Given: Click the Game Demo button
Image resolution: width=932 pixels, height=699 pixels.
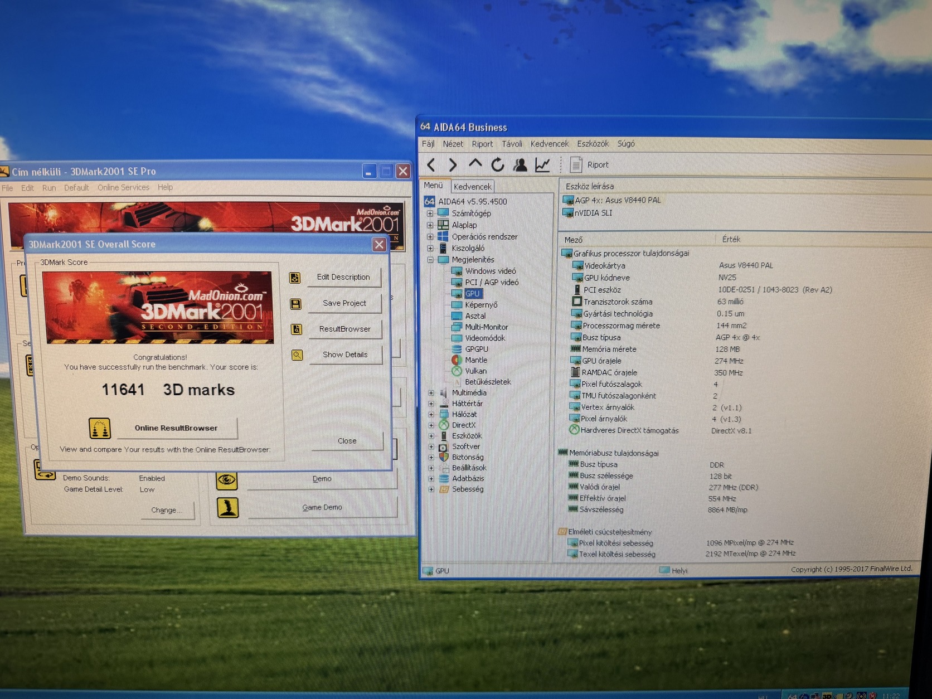Looking at the screenshot, I should click(322, 507).
